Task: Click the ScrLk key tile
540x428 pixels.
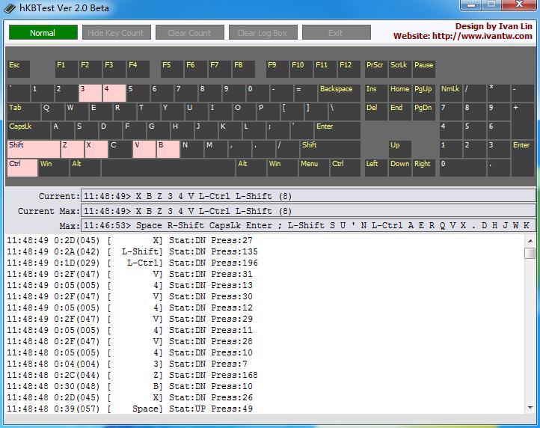Action: click(x=400, y=69)
